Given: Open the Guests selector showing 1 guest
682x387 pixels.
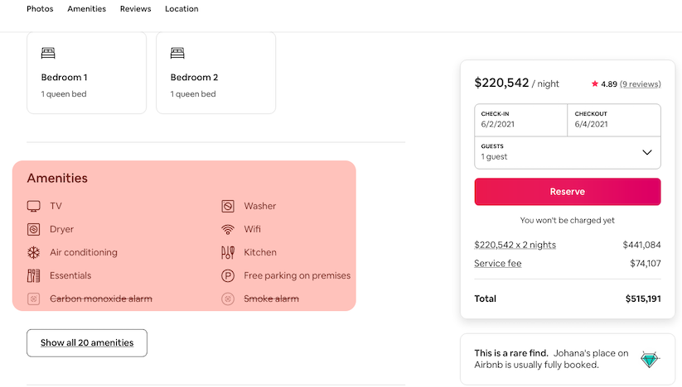Looking at the screenshot, I should pyautogui.click(x=568, y=152).
